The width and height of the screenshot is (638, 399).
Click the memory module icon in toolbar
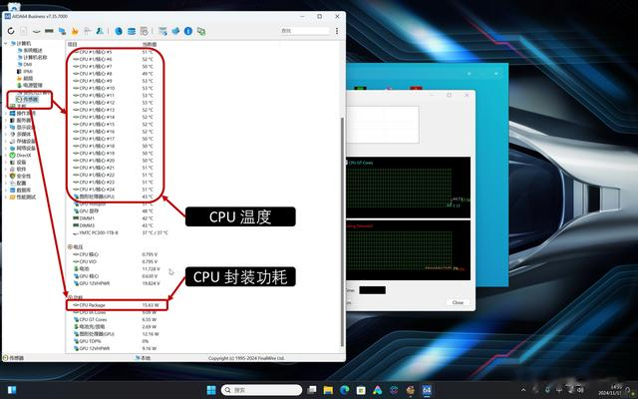(x=49, y=31)
